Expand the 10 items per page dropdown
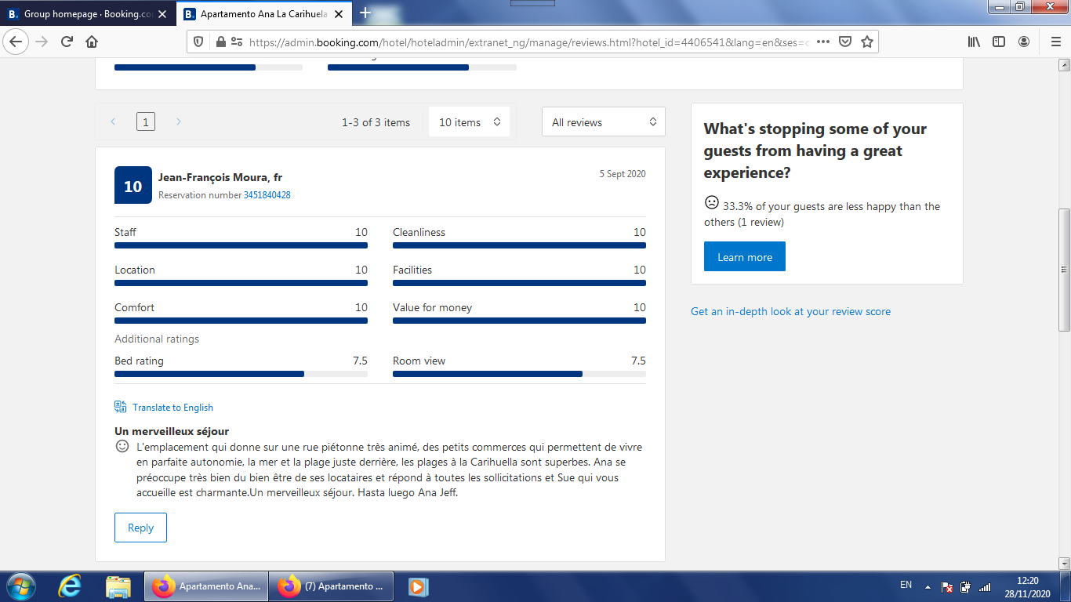 tap(469, 122)
